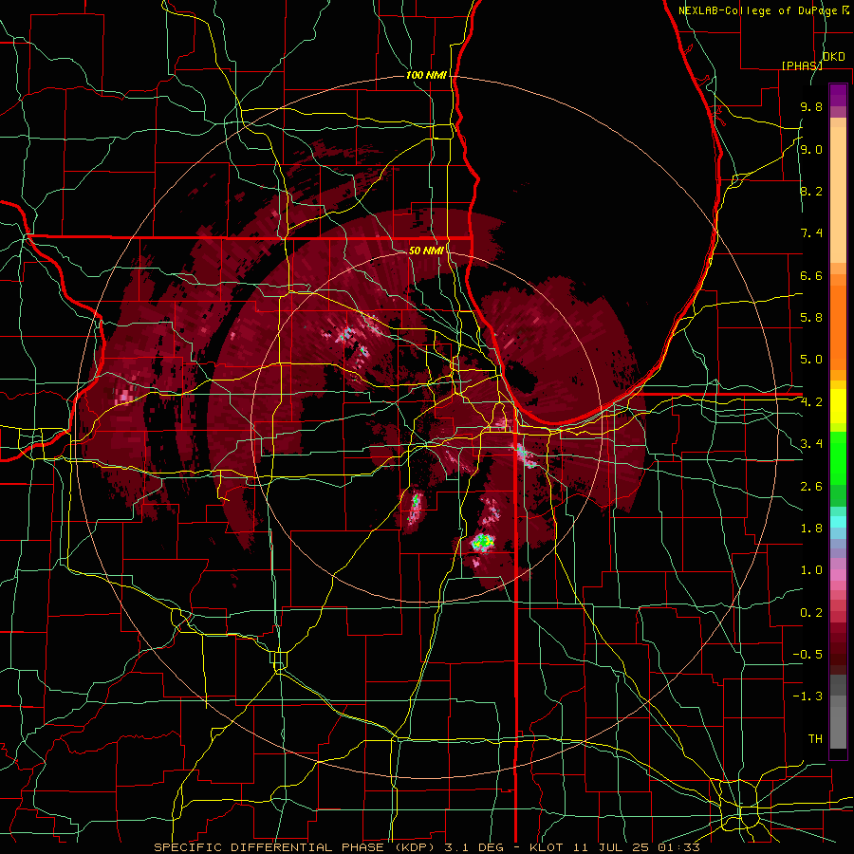This screenshot has height=854, width=854.
Task: Click the 8.2 value on the color scale
Action: pos(811,191)
